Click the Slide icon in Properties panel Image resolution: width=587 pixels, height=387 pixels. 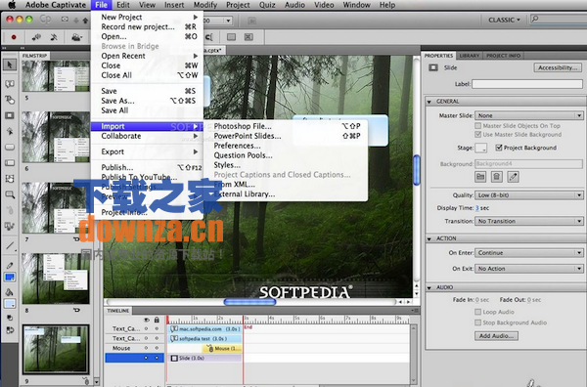[x=433, y=67]
